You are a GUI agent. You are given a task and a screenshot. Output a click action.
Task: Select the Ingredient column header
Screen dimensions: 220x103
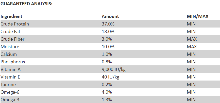click(x=11, y=16)
